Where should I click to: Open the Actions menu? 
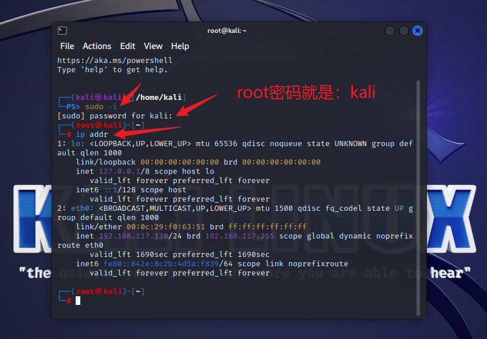click(x=97, y=46)
